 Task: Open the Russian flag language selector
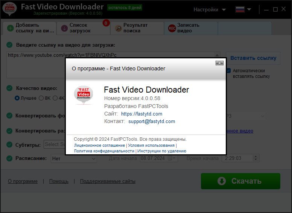(243, 9)
